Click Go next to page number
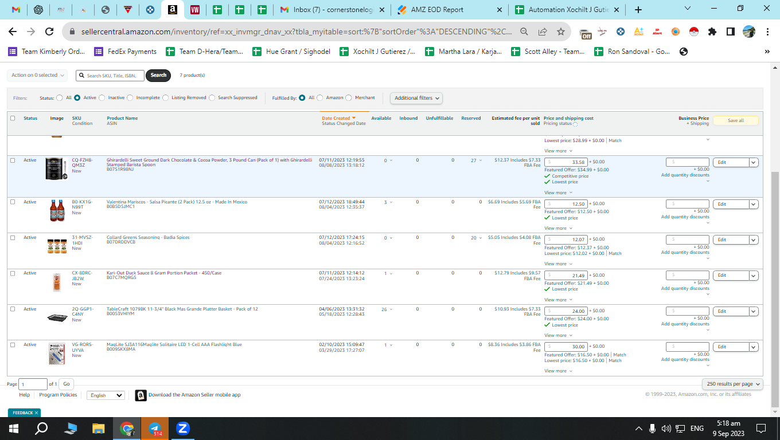780x440 pixels. coord(67,384)
